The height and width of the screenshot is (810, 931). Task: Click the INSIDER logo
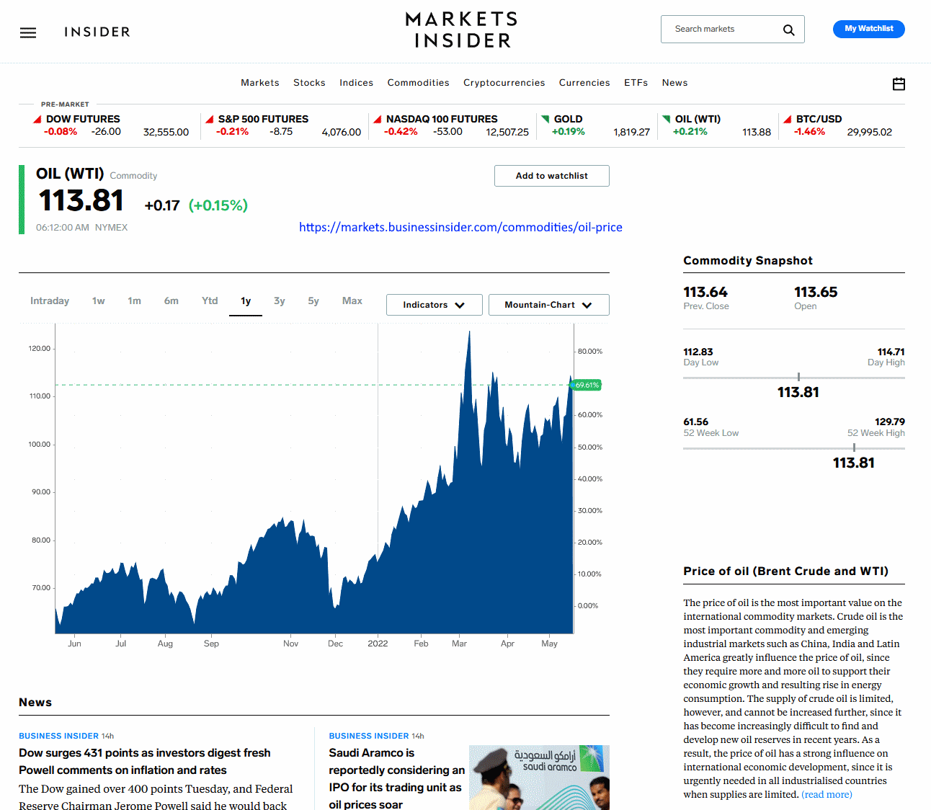(x=97, y=32)
